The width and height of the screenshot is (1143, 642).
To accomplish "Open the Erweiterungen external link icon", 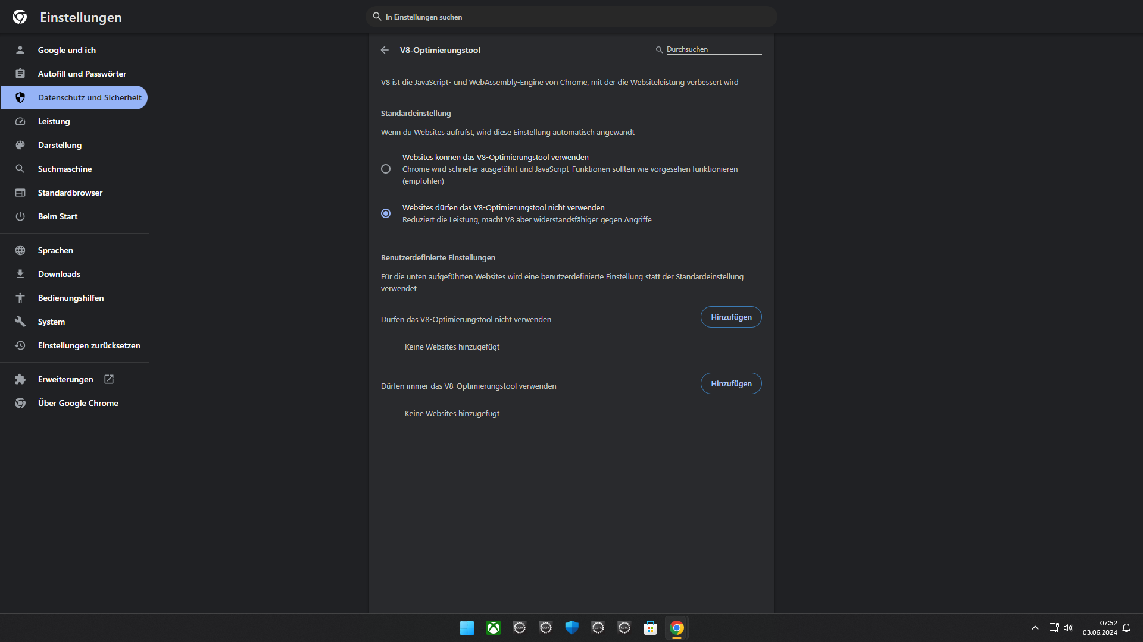I will click(108, 379).
